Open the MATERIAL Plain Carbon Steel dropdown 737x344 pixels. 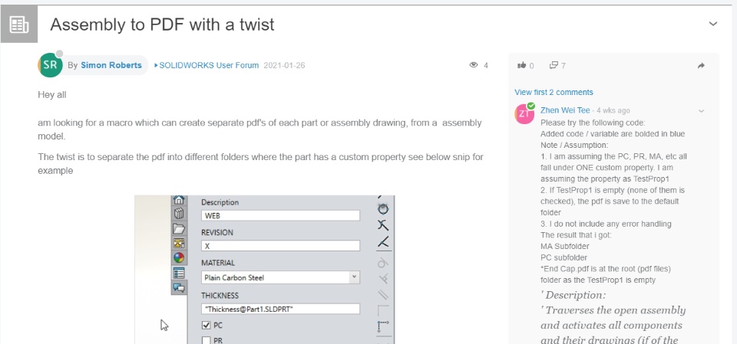click(281, 277)
